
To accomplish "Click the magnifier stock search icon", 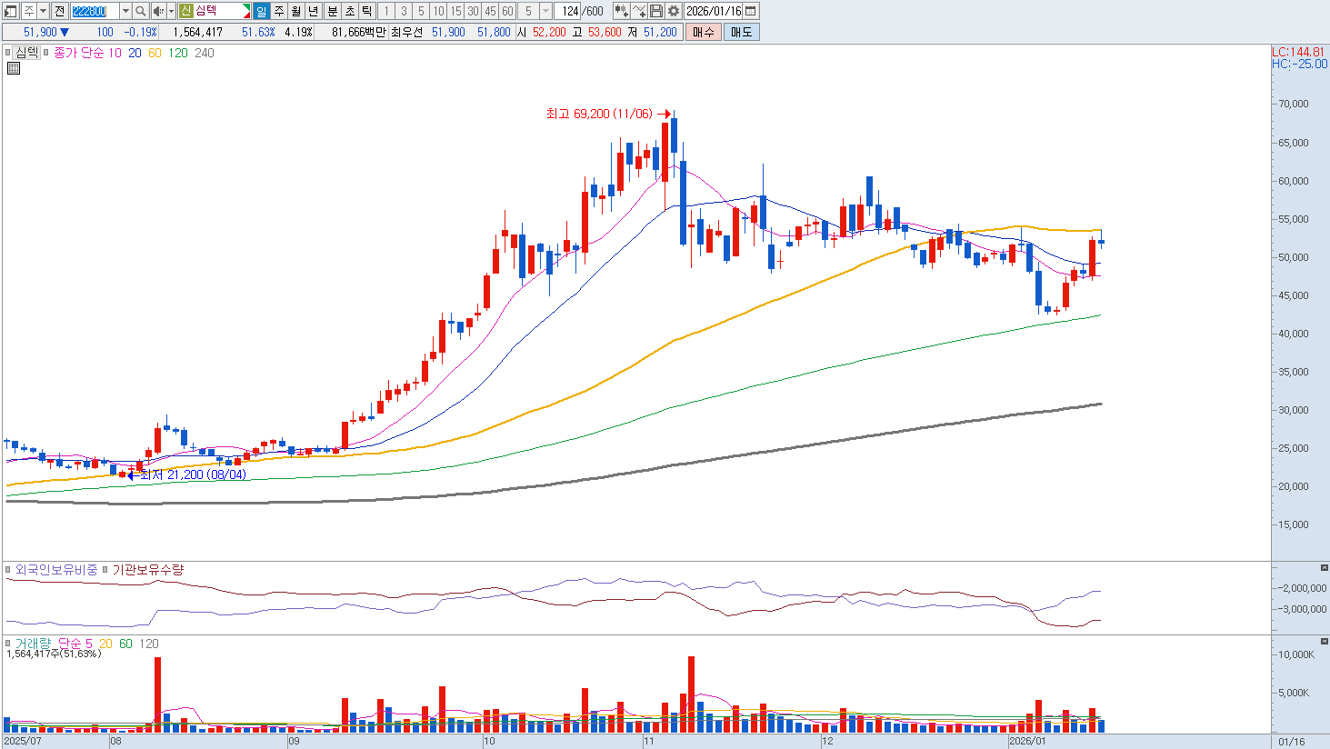I will [x=141, y=11].
